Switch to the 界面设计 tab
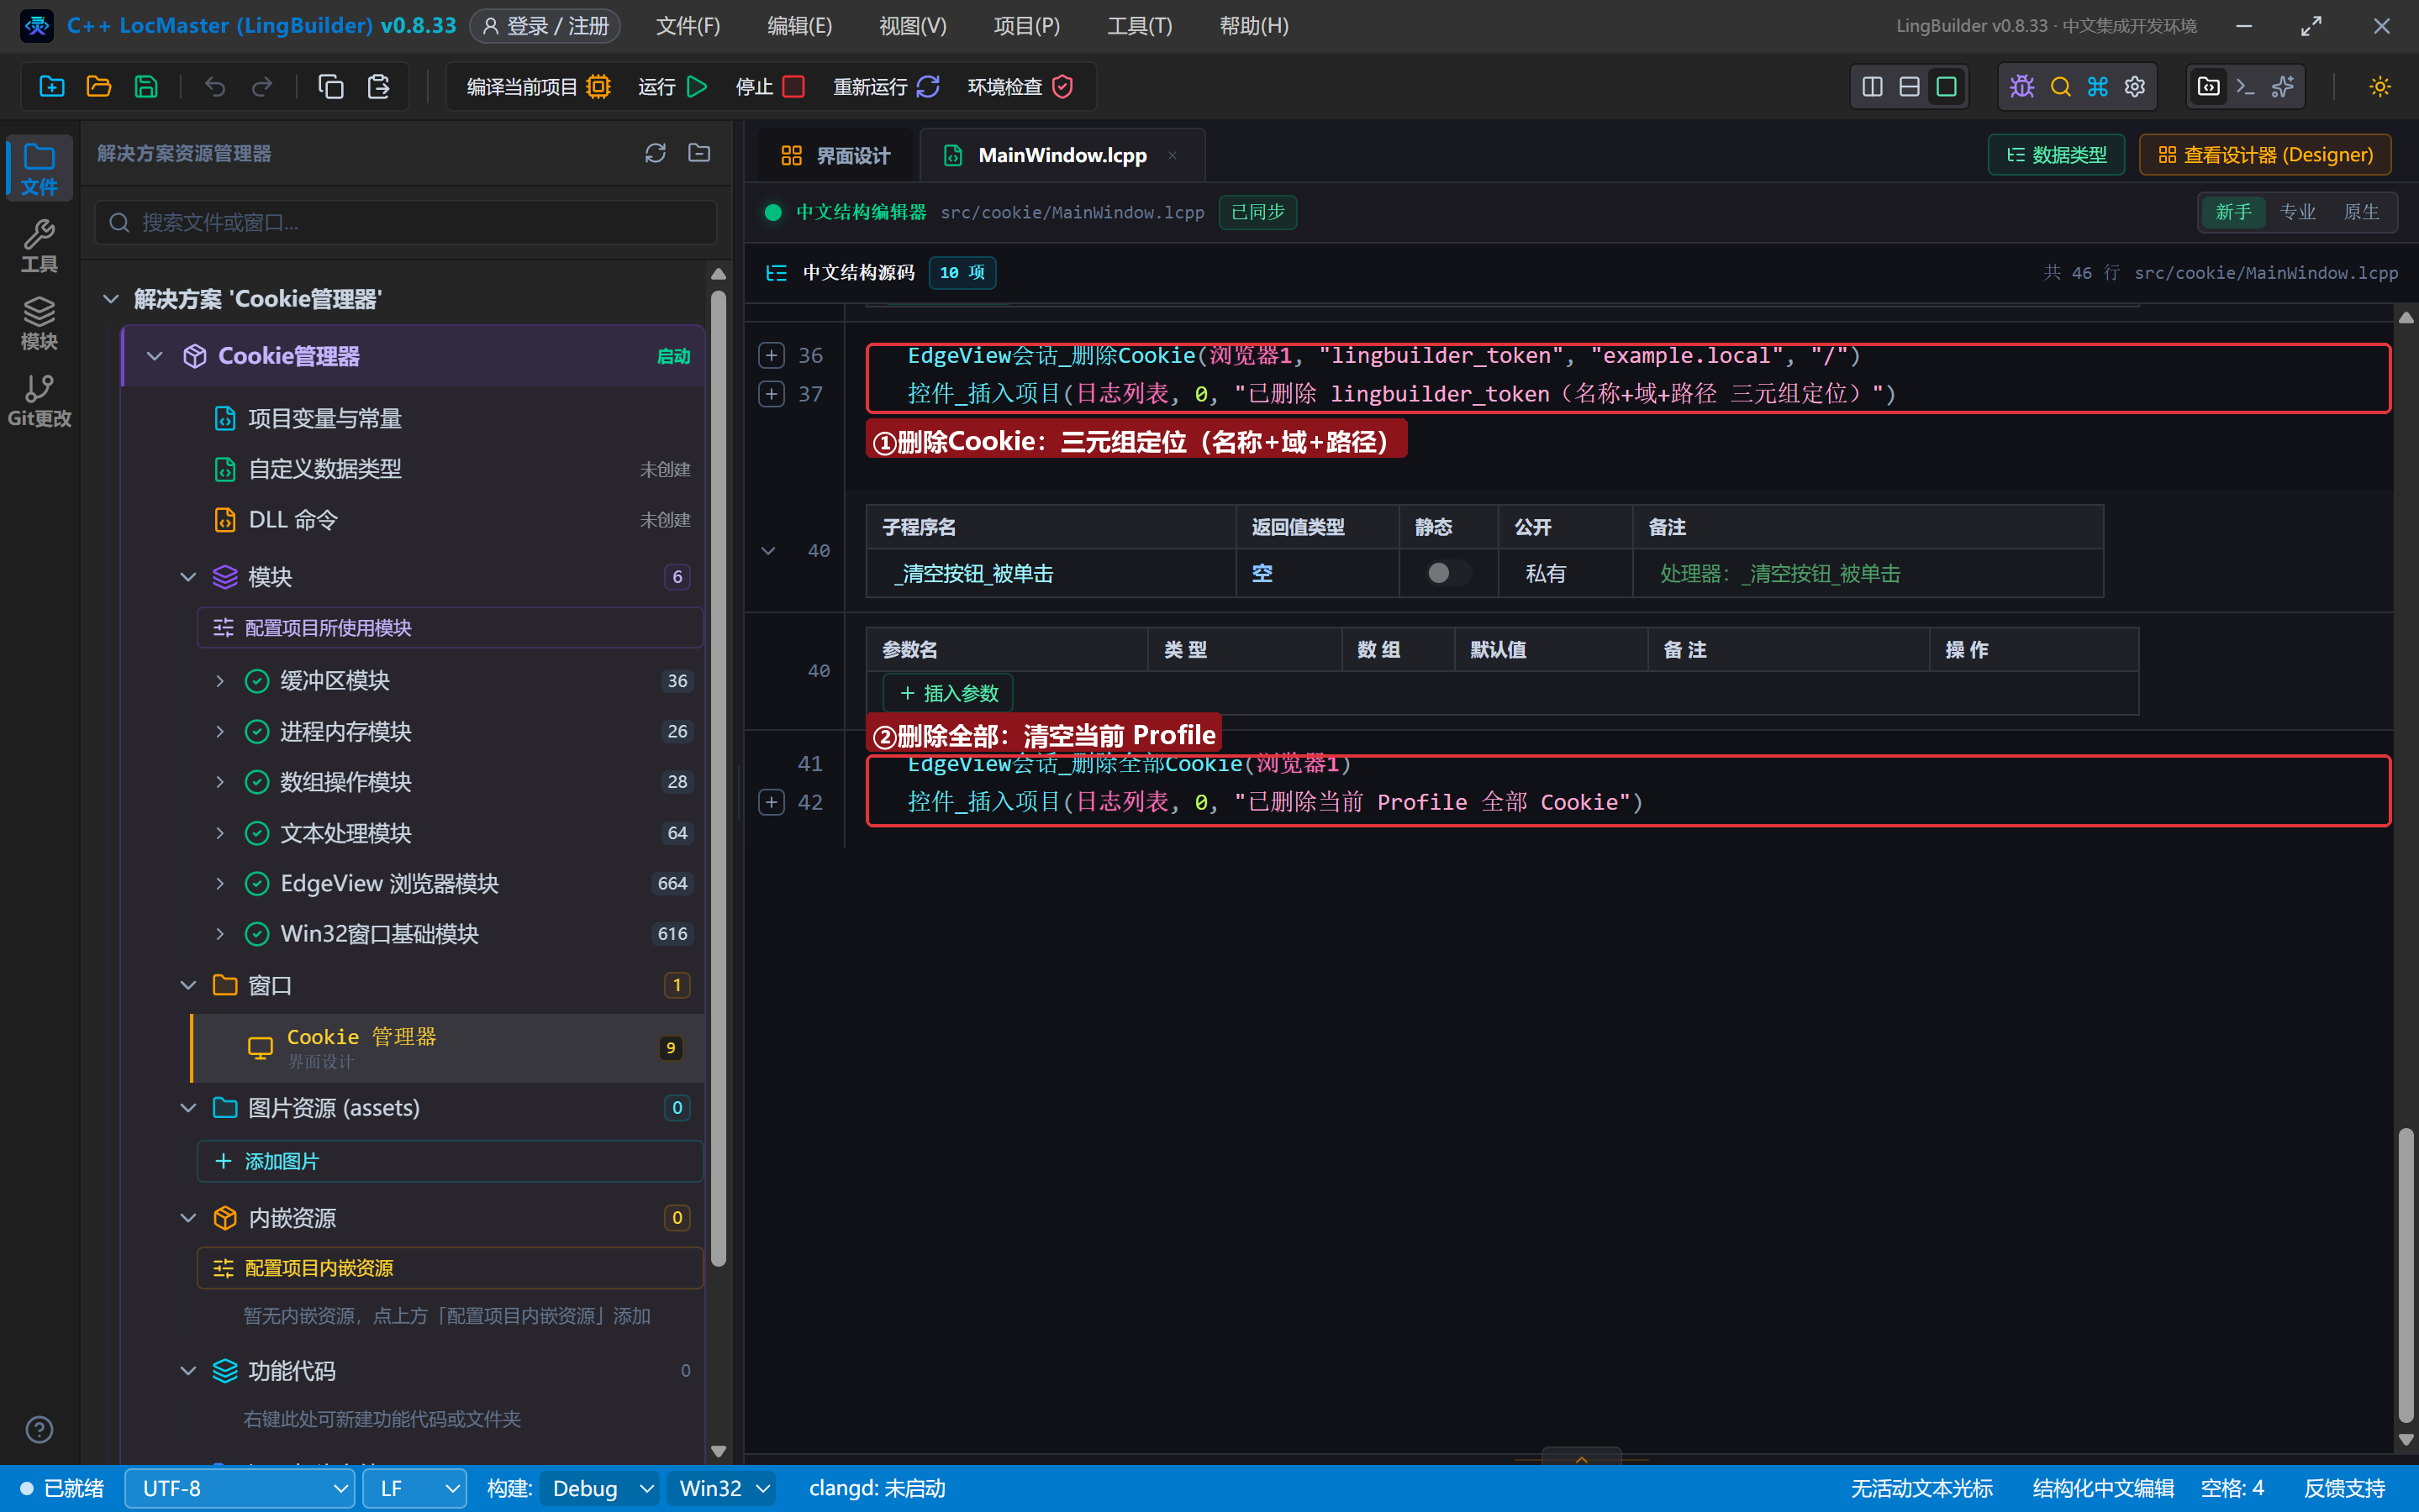Screen dimensions: 2419x1512 click(x=835, y=155)
